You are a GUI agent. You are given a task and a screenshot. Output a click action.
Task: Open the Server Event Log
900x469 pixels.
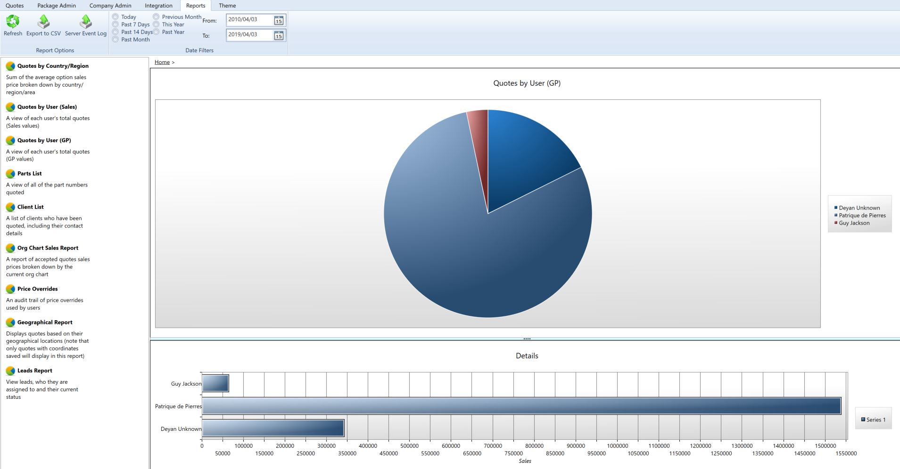(x=86, y=22)
